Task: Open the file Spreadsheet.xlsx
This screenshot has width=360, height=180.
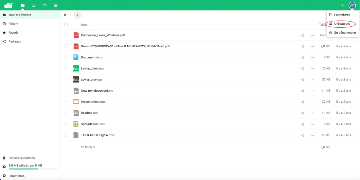Action: (93, 124)
